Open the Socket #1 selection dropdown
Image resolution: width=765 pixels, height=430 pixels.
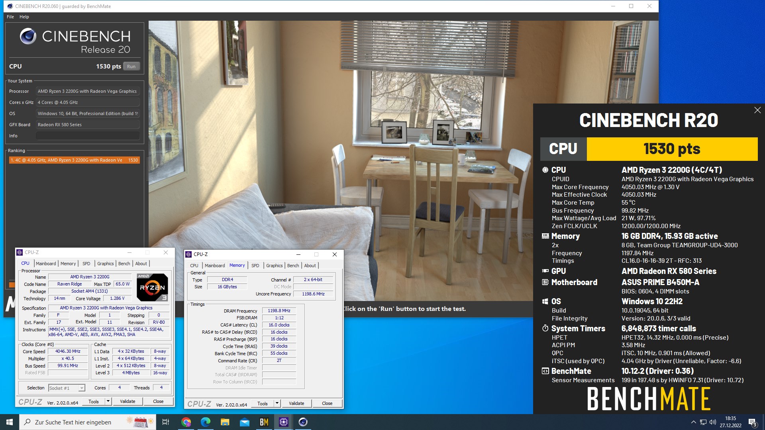click(67, 388)
